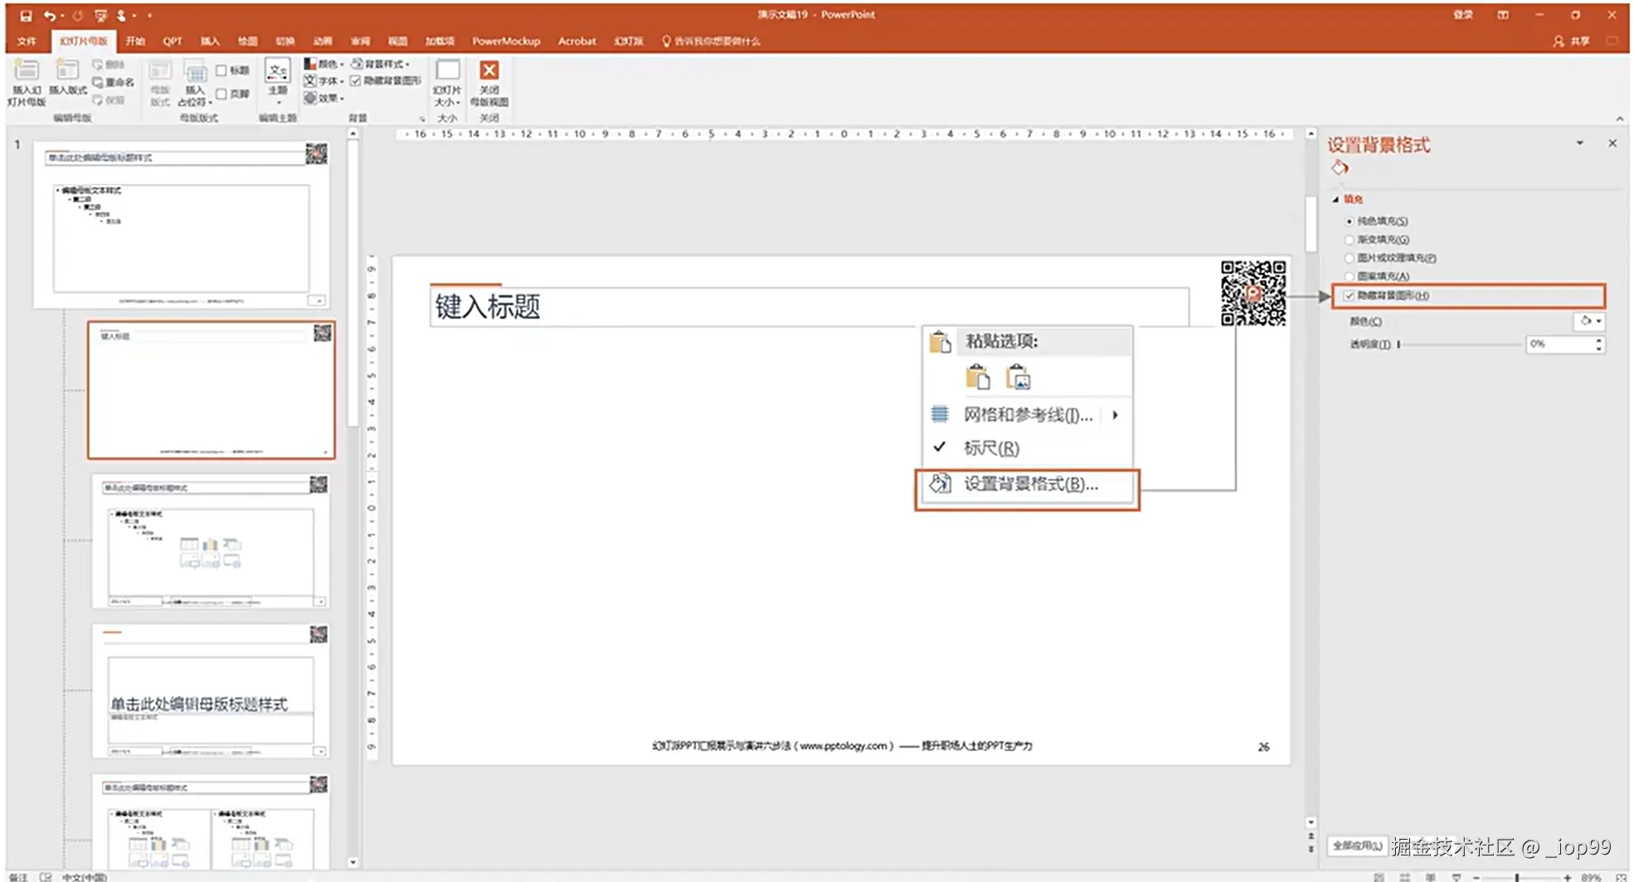
Task: Switch to the QPT ribbon tab
Action: [x=173, y=41]
